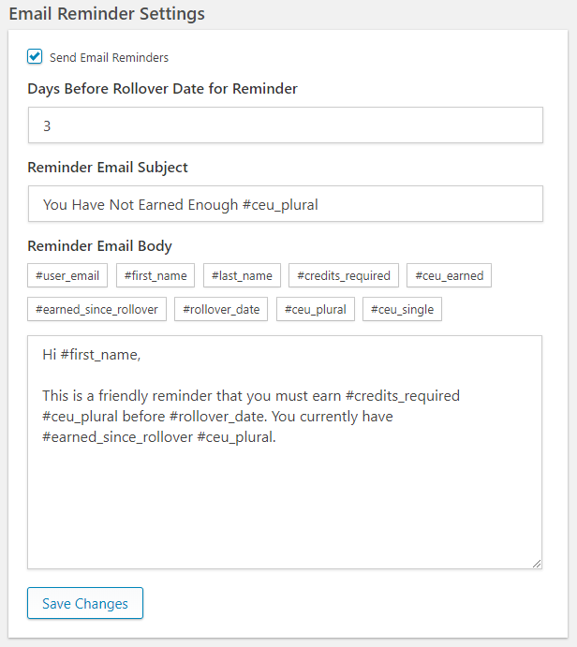Insert the #ceu_plural tag button
This screenshot has height=647, width=577.
point(316,309)
